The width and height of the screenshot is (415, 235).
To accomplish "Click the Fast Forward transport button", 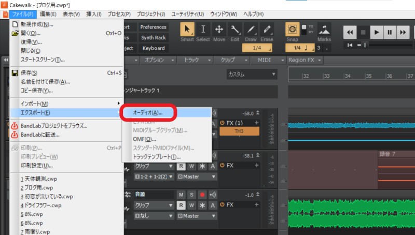I will 403,33.
